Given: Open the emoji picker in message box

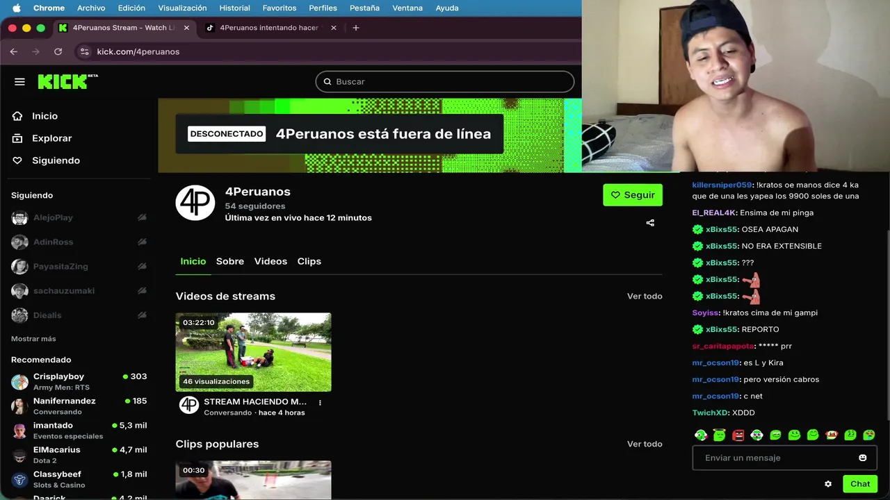Looking at the screenshot, I should click(863, 458).
